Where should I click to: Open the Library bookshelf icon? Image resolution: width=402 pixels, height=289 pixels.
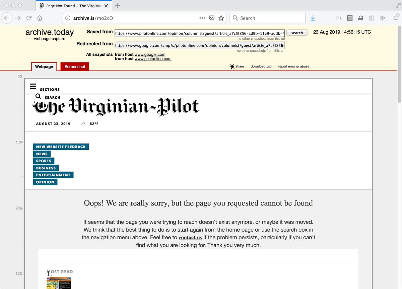click(x=339, y=18)
